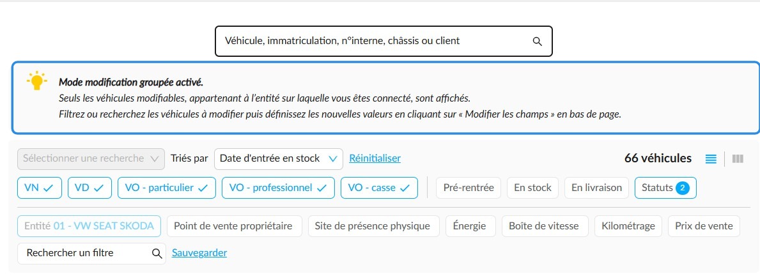Toggle the VO - particulier filter

[167, 188]
